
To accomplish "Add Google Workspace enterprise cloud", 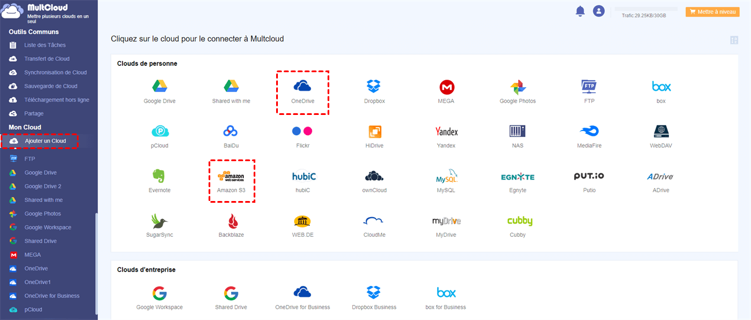I will point(159,297).
